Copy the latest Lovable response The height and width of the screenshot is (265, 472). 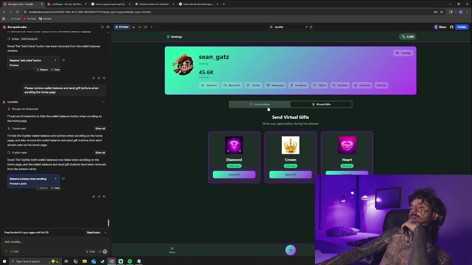104,196
